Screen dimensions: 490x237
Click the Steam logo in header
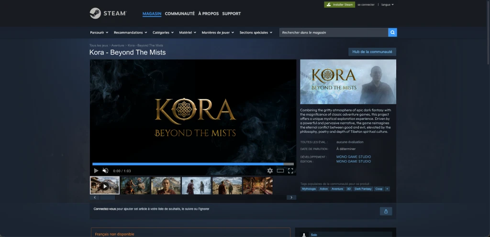point(108,13)
